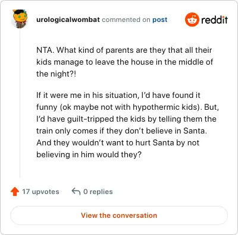Follow the blue "post" link
Image resolution: width=238 pixels, height=235 pixels.
(160, 20)
